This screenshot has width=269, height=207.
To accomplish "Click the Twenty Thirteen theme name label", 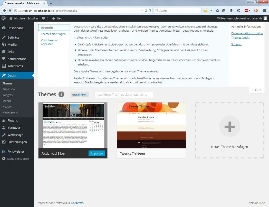I will click(132, 153).
